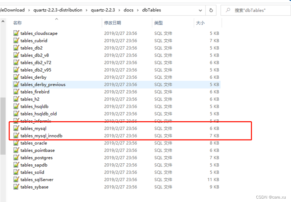Click the refresh button in address bar
Screen dimensions: 291x202
[211, 10]
